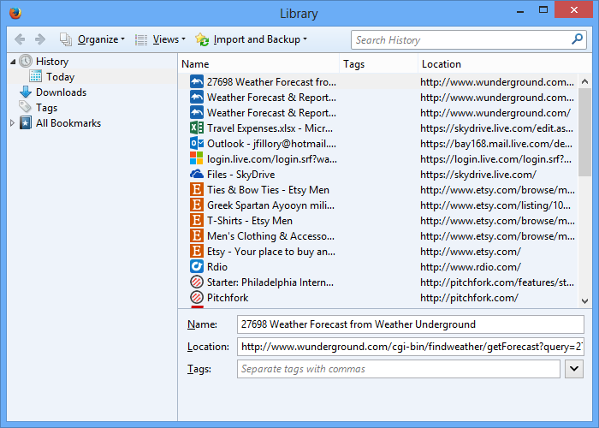The image size is (599, 428).
Task: Open Downloads in the sidebar
Action: (61, 92)
